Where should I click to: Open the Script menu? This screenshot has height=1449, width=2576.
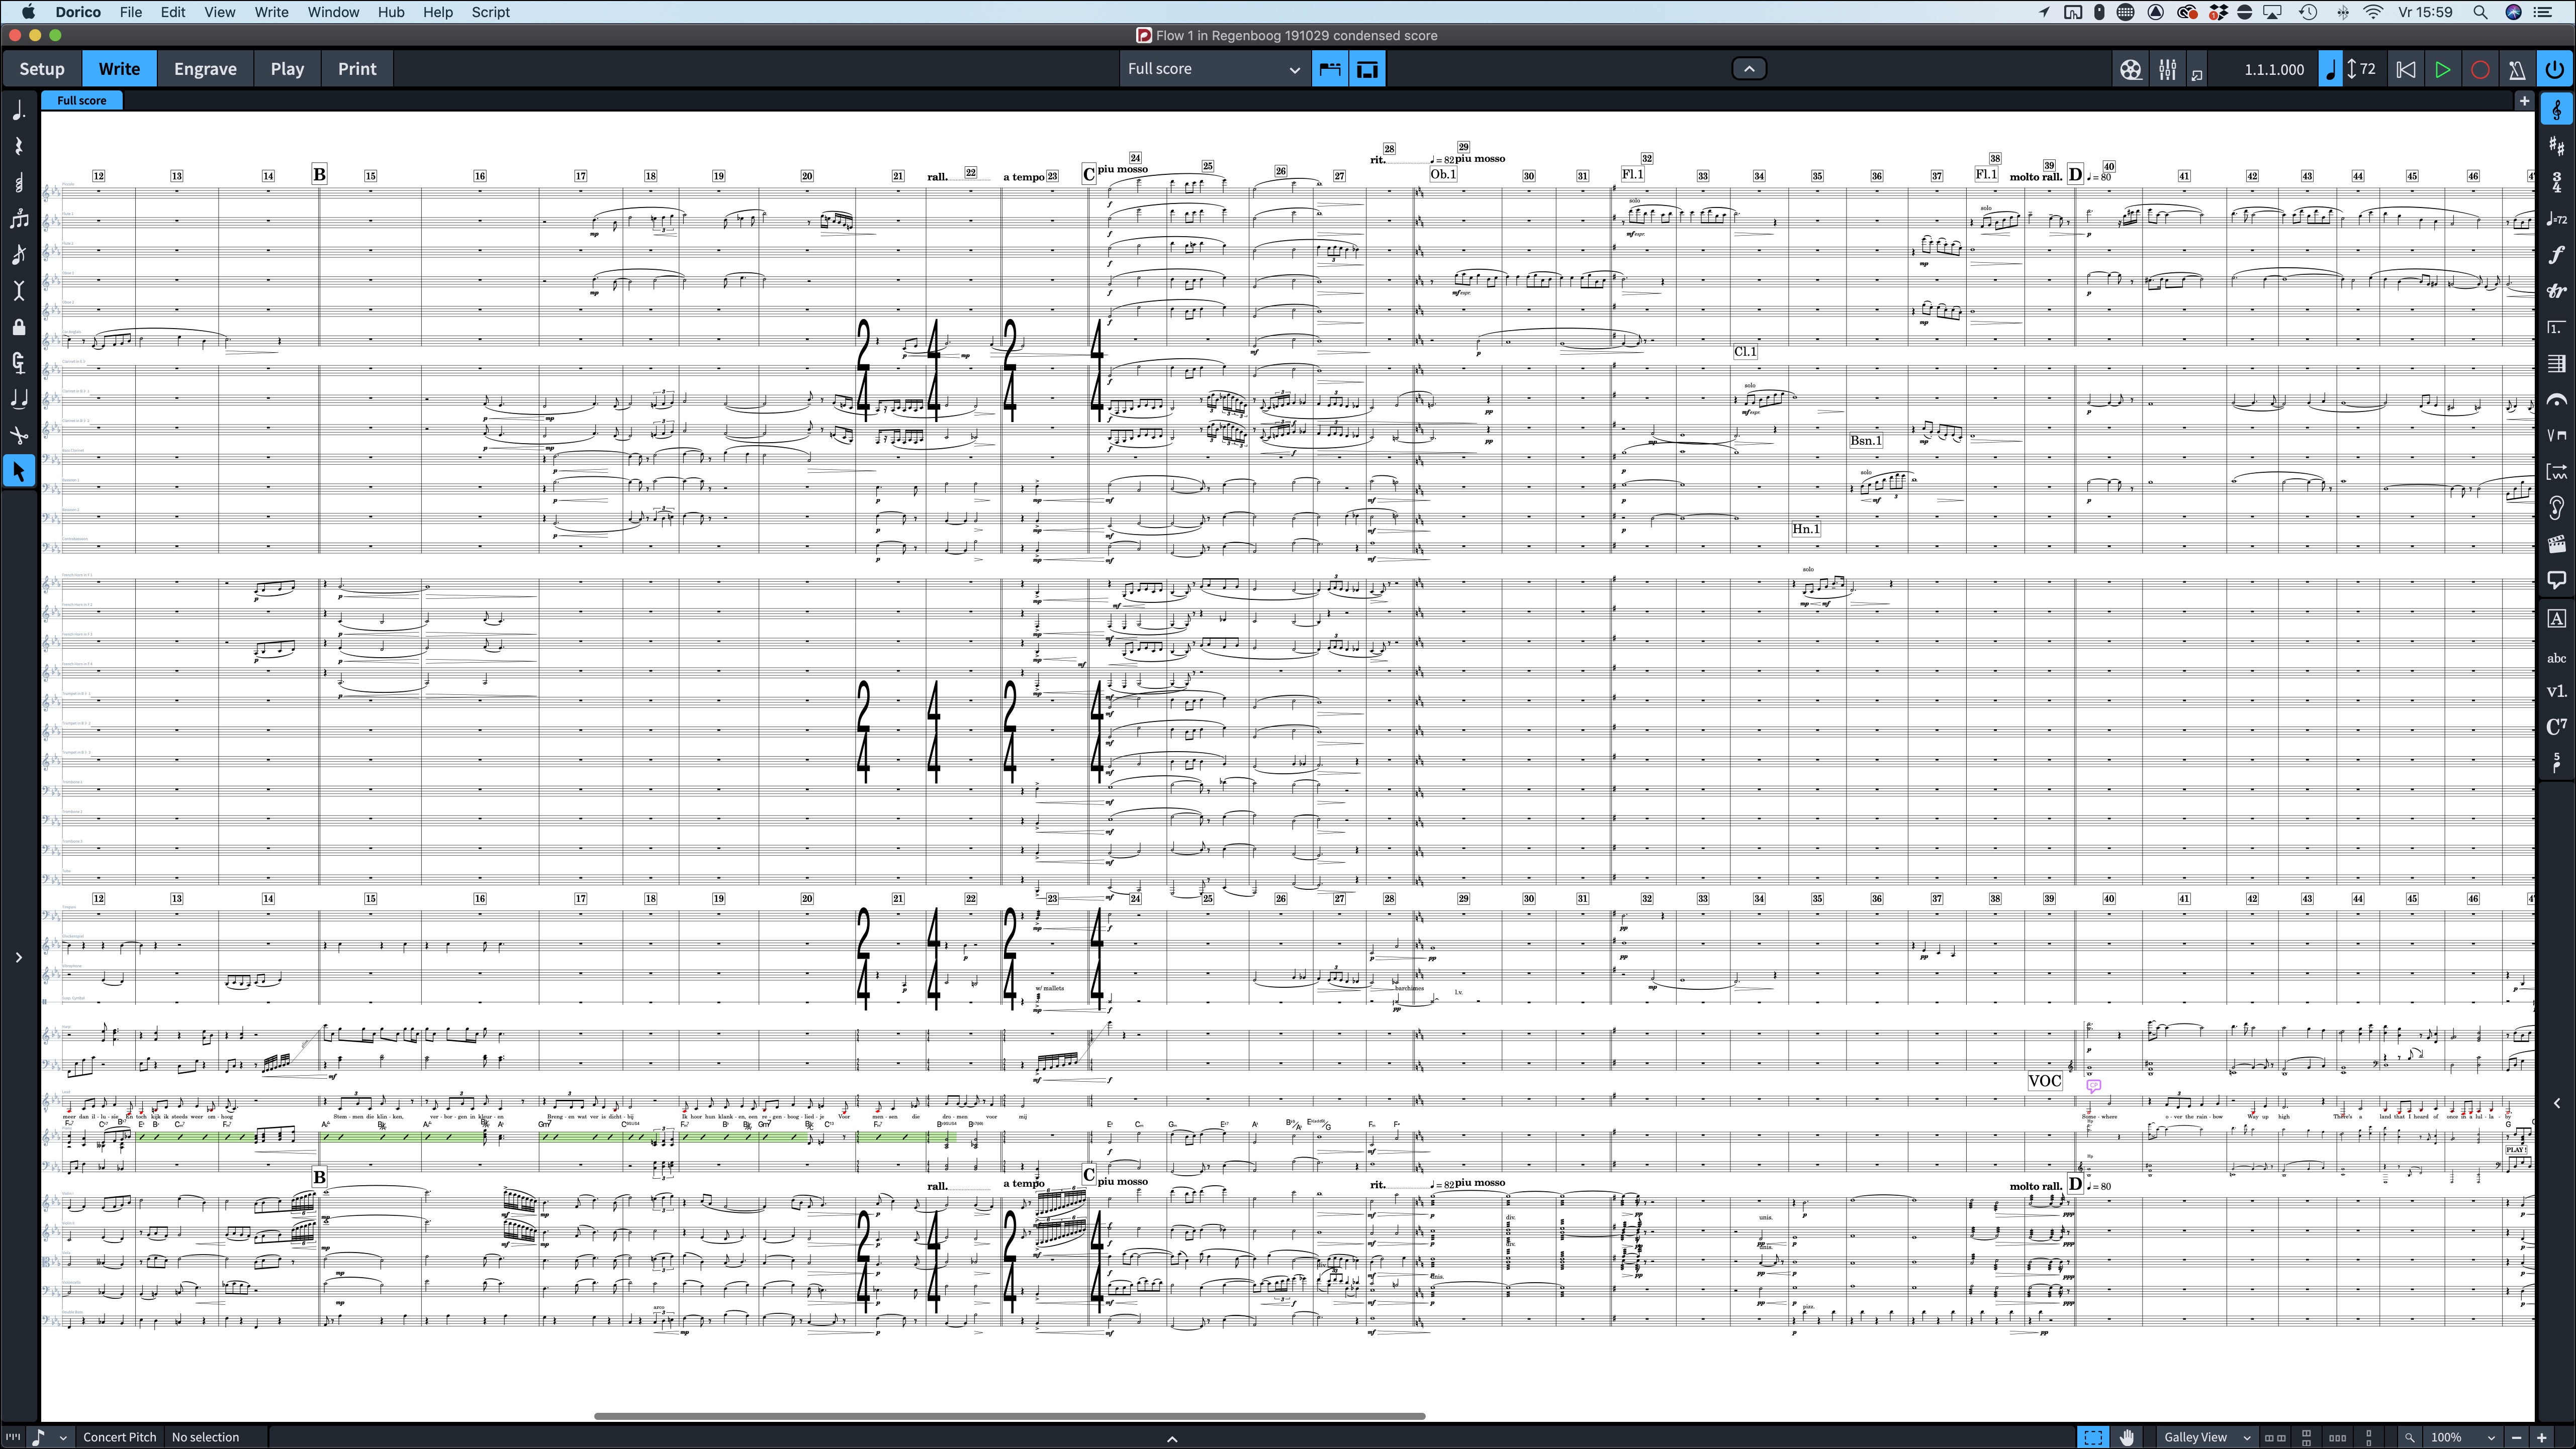[491, 12]
